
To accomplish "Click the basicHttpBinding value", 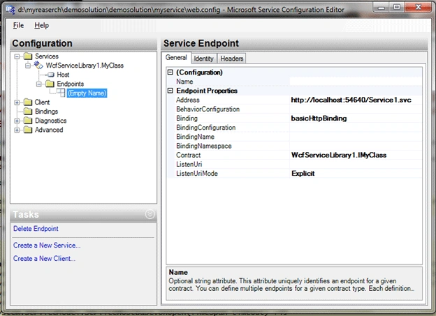I will (x=319, y=119).
